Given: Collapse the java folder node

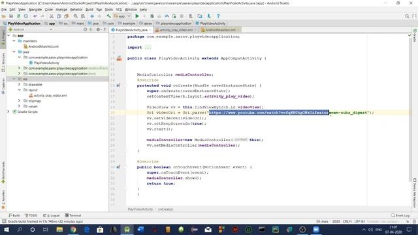Looking at the screenshot, I should point(14,52).
